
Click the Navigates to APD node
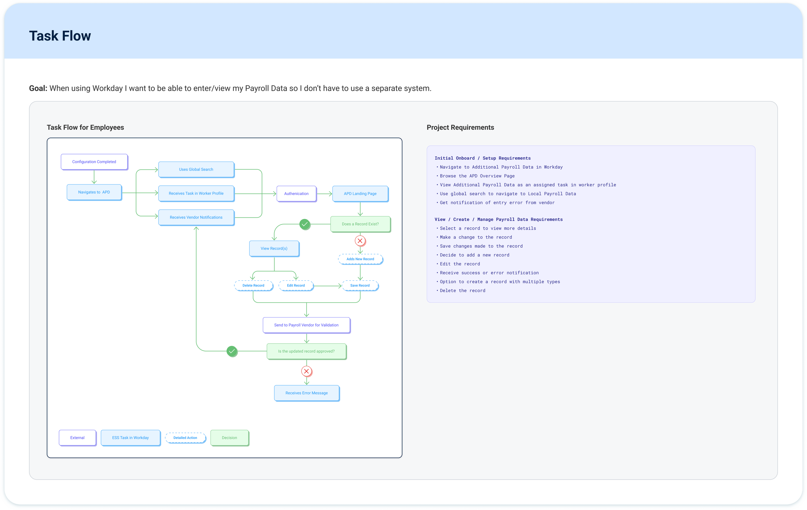[94, 192]
